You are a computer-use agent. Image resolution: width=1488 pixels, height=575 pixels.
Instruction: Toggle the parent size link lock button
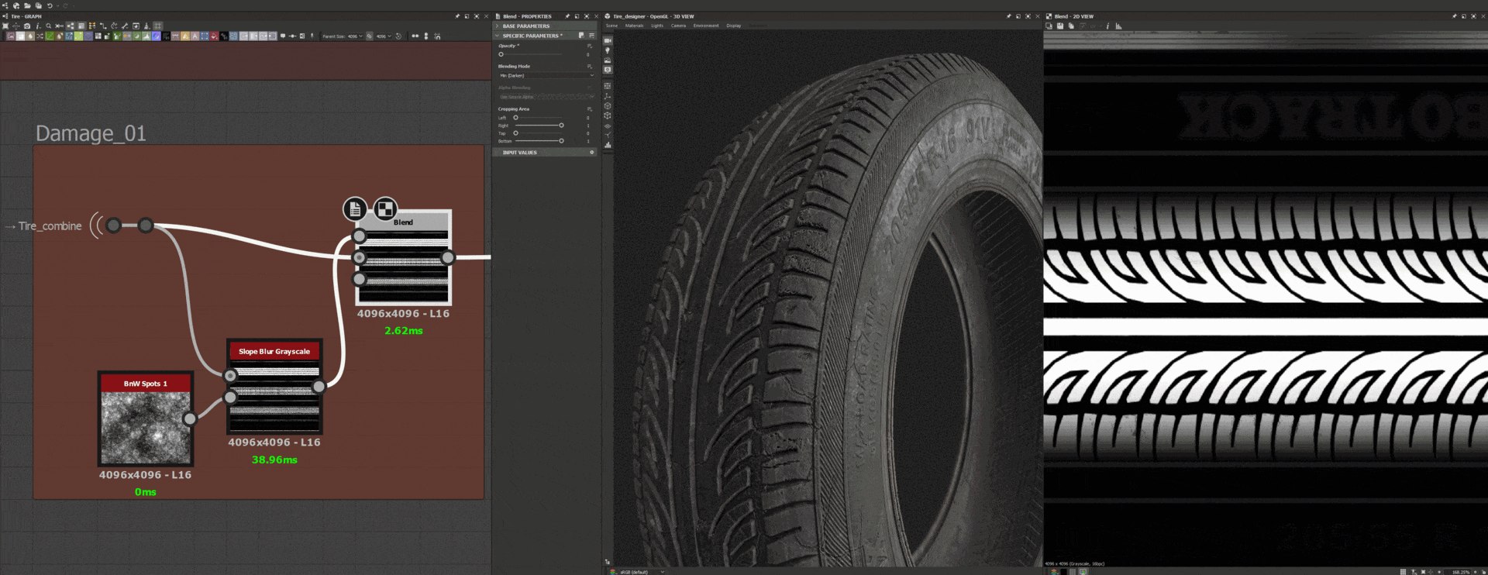370,36
